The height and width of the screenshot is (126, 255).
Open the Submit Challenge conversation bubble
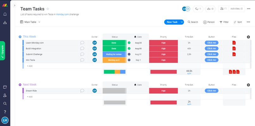(82, 54)
